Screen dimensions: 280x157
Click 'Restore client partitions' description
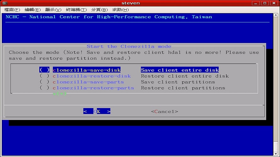click(183, 88)
